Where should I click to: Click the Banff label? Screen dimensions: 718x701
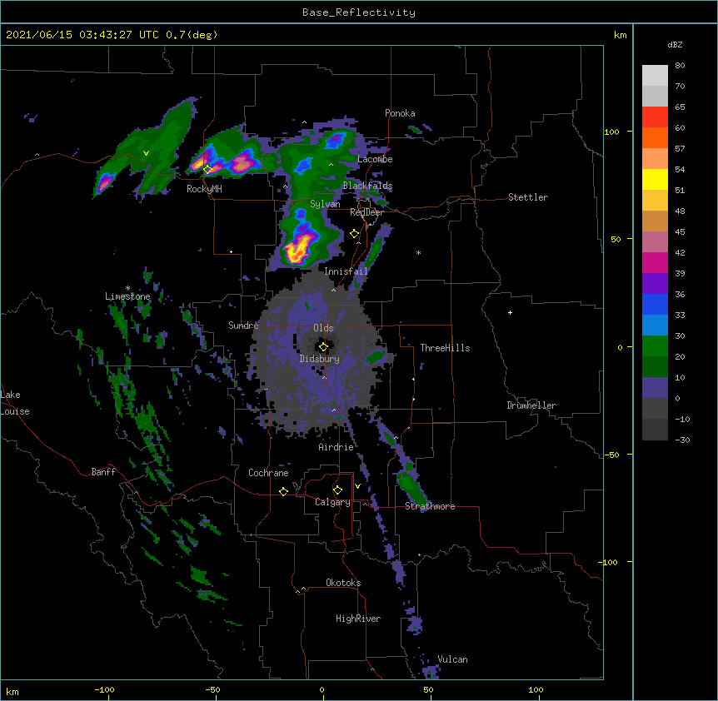tap(103, 472)
